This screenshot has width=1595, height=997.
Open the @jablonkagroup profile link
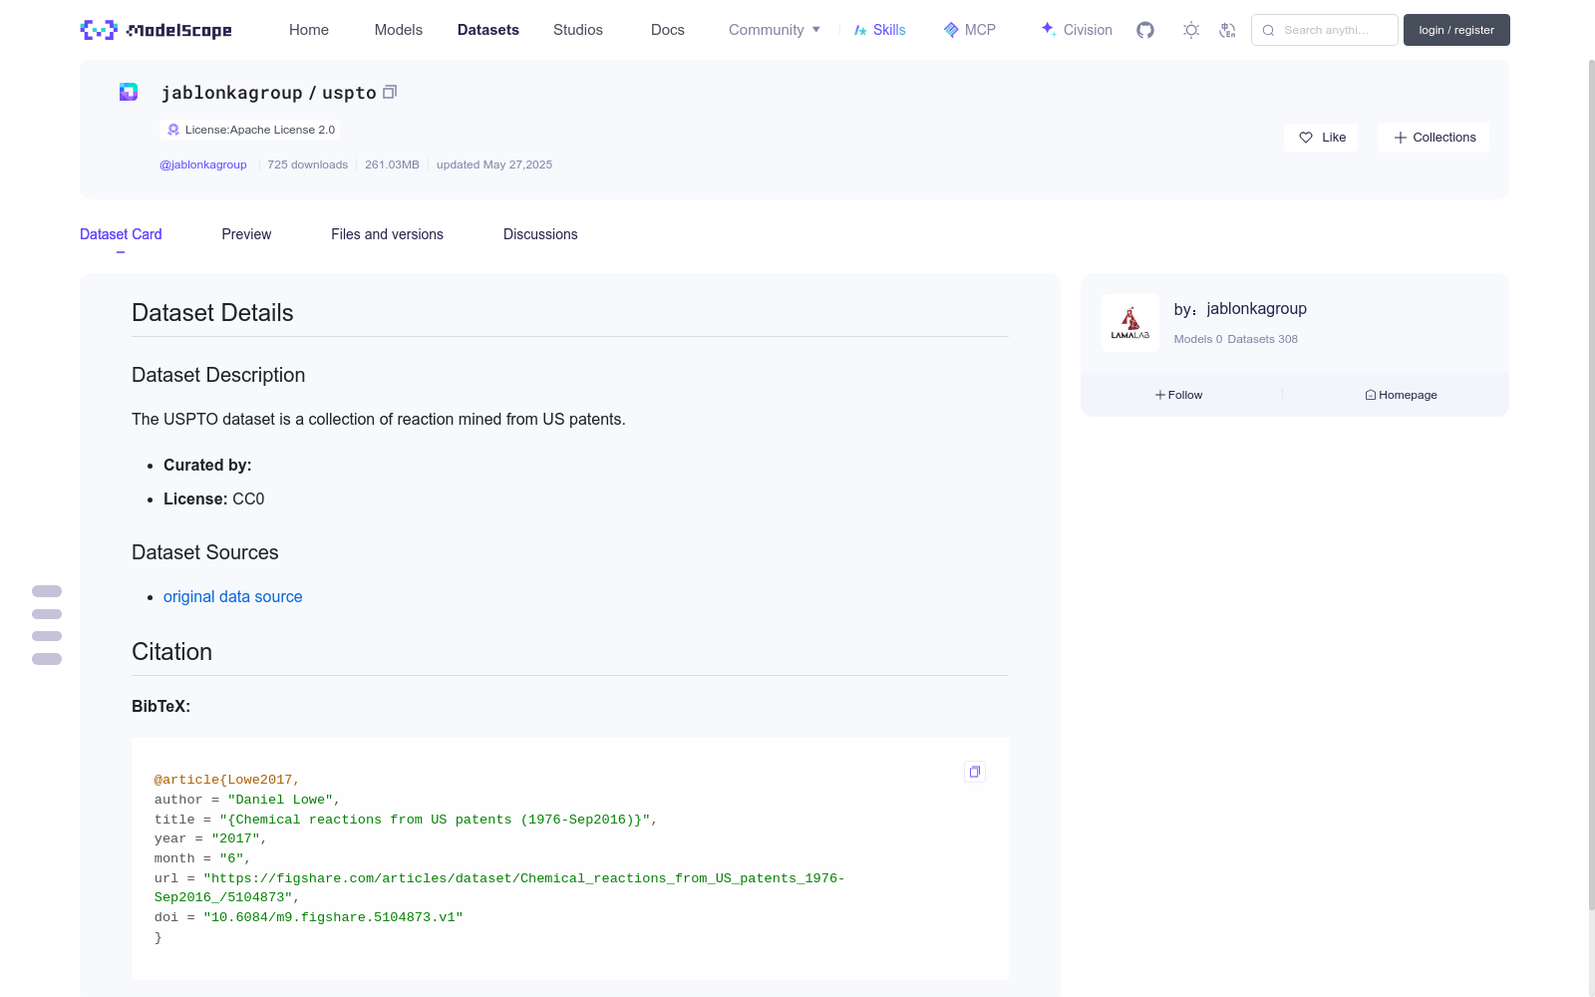pos(203,165)
